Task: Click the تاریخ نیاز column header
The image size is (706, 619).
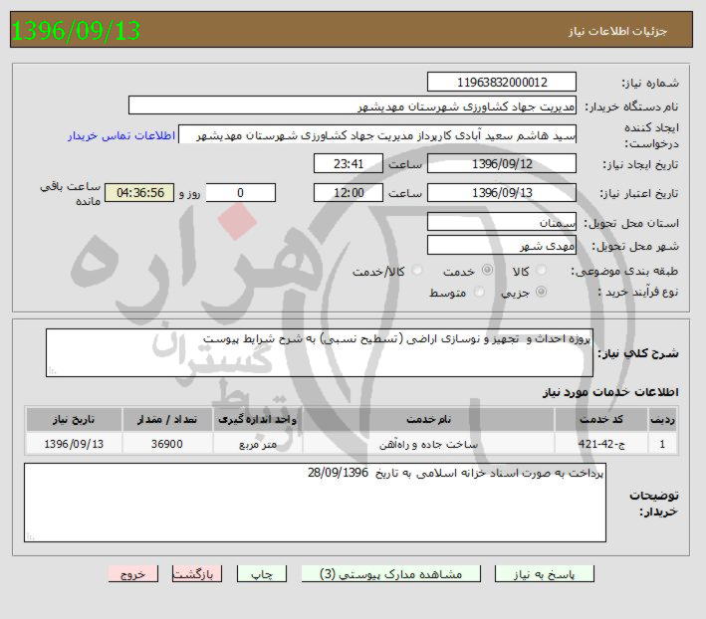Action: pos(74,419)
